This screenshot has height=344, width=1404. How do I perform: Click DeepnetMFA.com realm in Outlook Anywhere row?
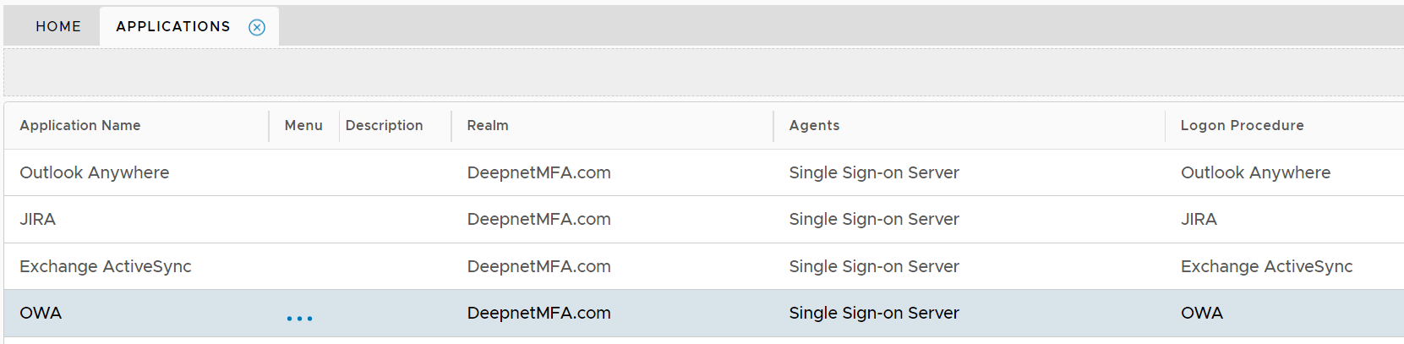[538, 172]
